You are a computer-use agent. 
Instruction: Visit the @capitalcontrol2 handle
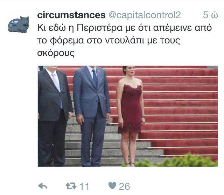(x=145, y=15)
